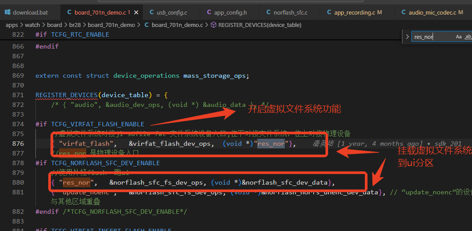
Task: Click the C file icon on usb_config.c tab
Action: coord(152,12)
